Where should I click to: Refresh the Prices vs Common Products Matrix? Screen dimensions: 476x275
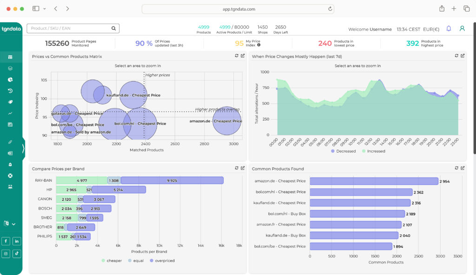[237, 56]
